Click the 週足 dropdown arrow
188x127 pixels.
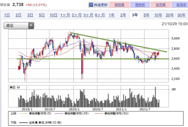coord(31,25)
